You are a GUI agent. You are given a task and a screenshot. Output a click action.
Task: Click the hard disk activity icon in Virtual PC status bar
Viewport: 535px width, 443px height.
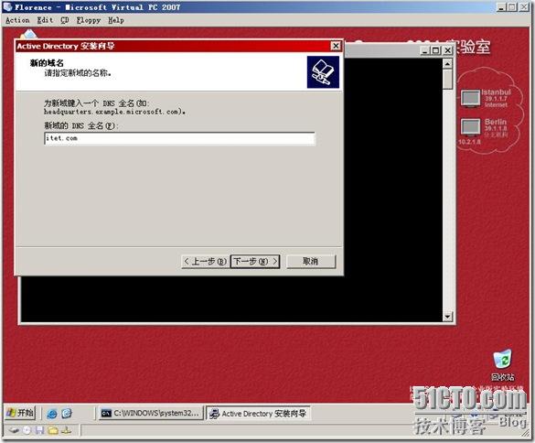click(14, 430)
